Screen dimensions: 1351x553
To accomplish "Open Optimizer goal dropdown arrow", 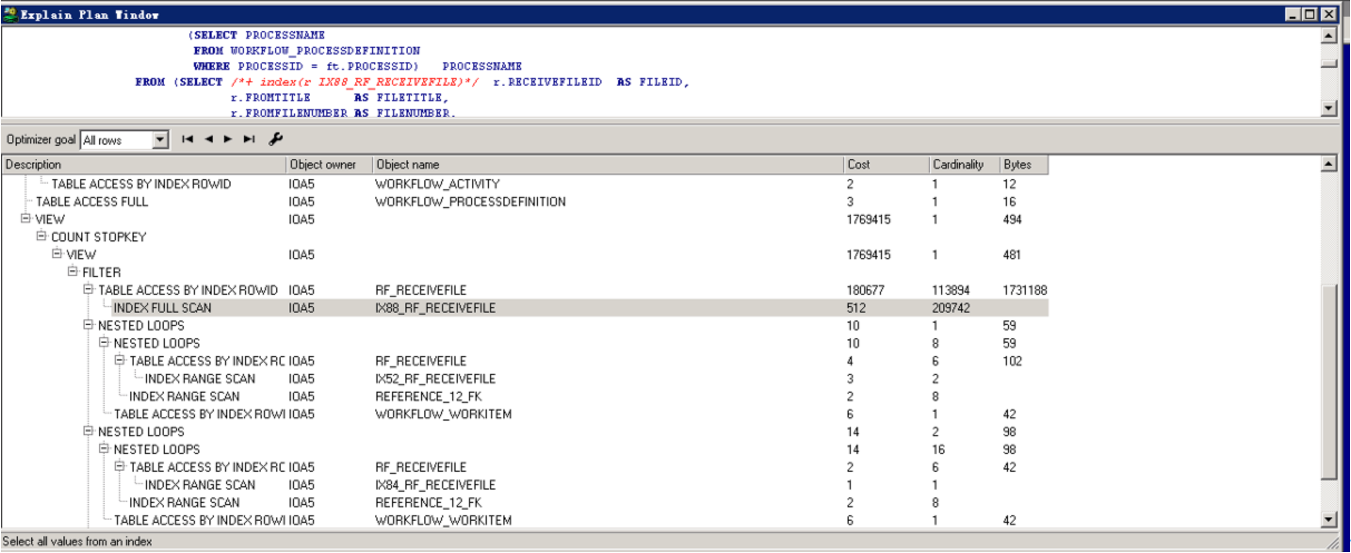I will pos(160,140).
